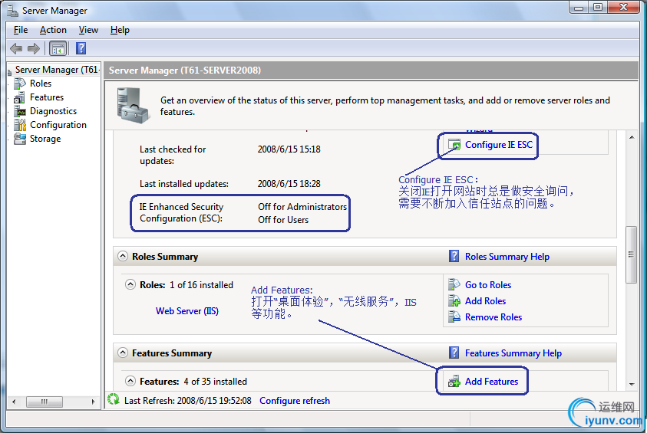Select Features in the console tree
Image resolution: width=647 pixels, height=433 pixels.
47,97
